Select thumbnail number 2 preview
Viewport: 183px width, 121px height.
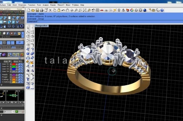(12, 95)
